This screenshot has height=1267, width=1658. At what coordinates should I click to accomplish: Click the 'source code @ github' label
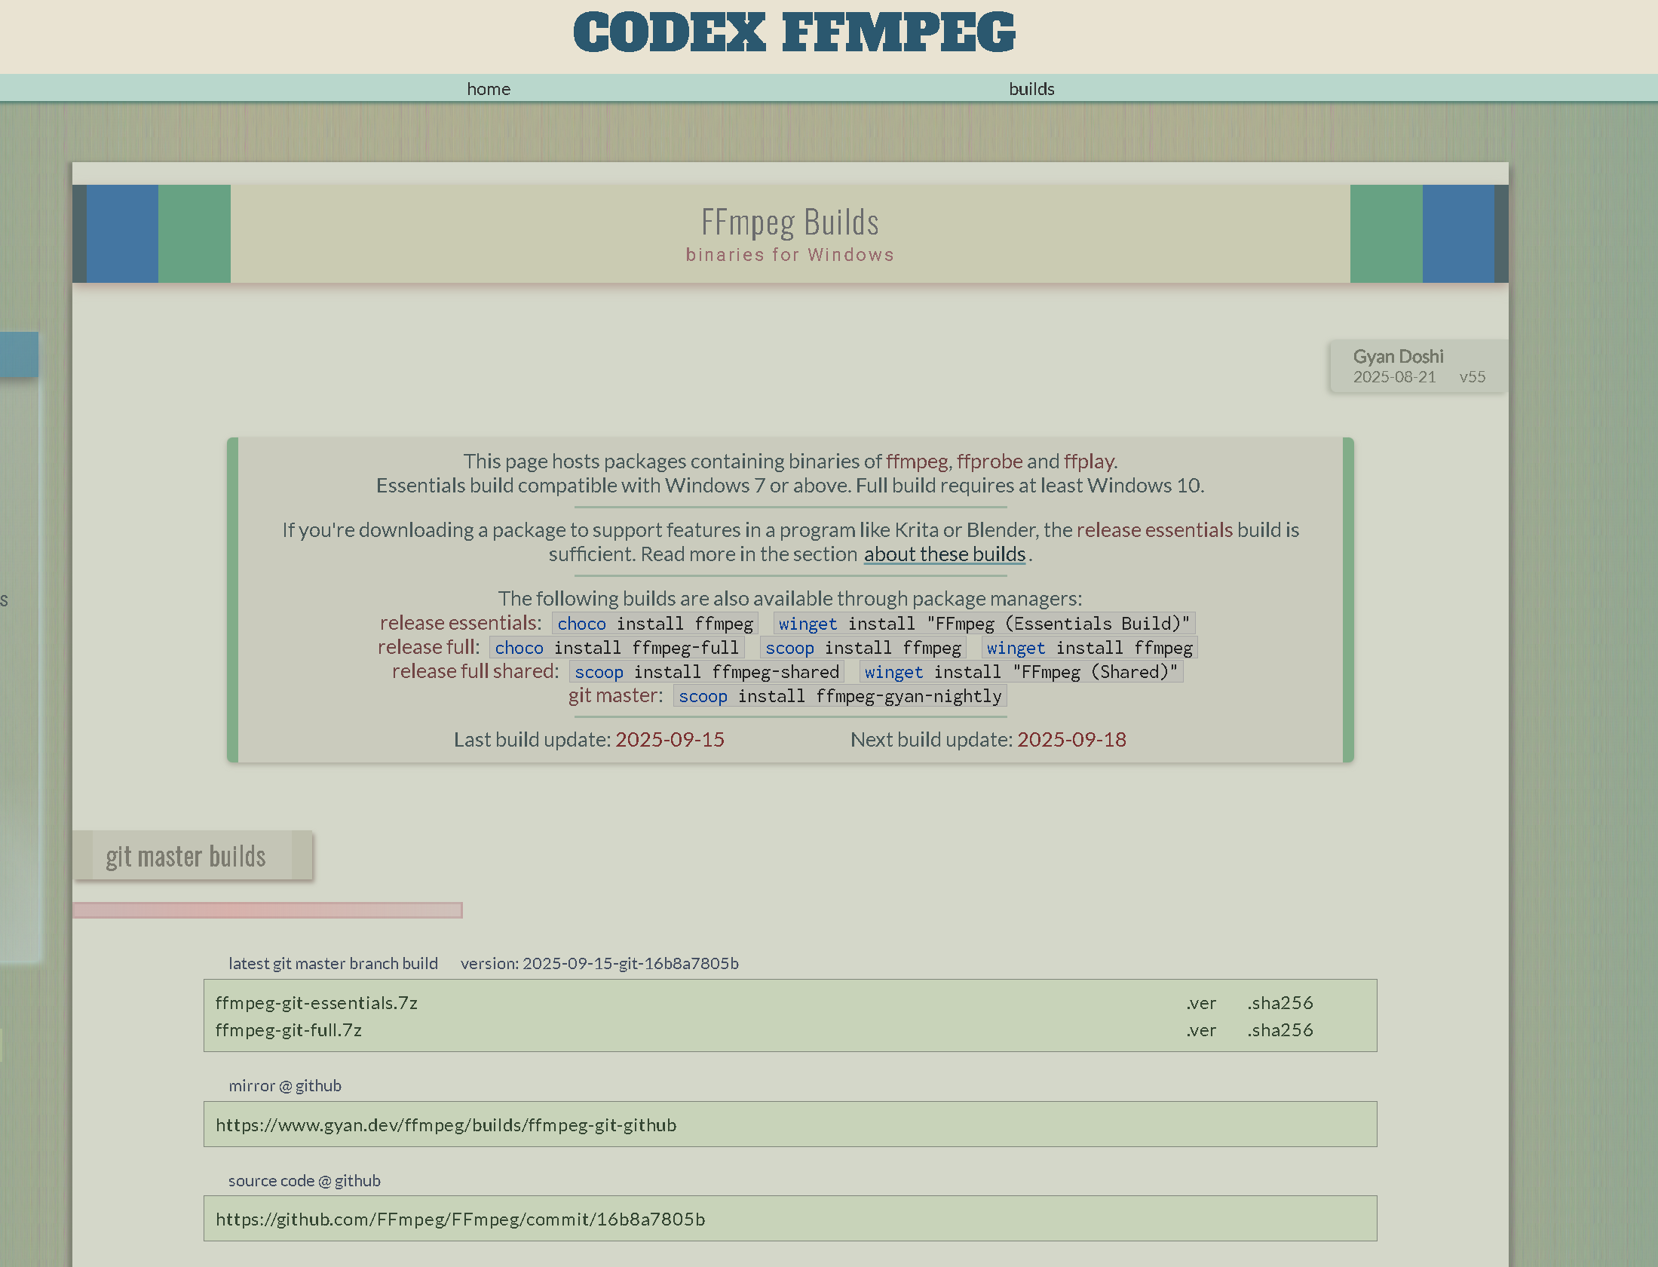click(305, 1181)
